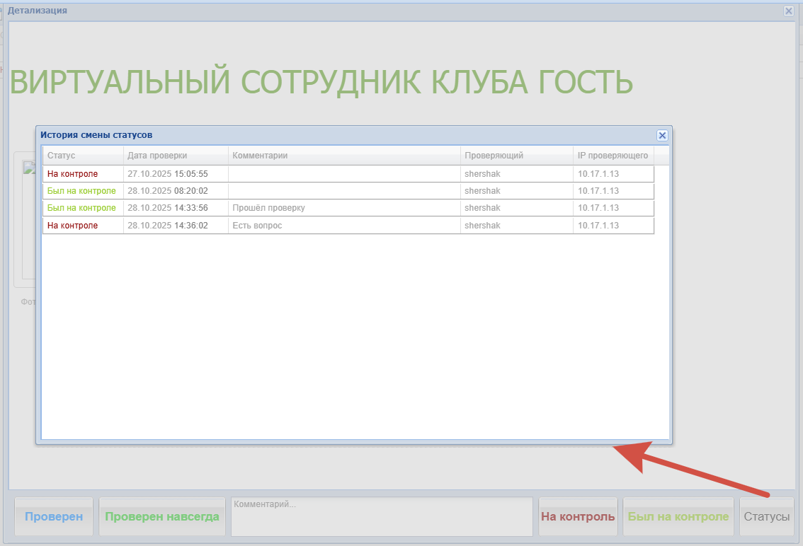Close the История смены статусов dialog
This screenshot has width=803, height=546.
pyautogui.click(x=661, y=135)
